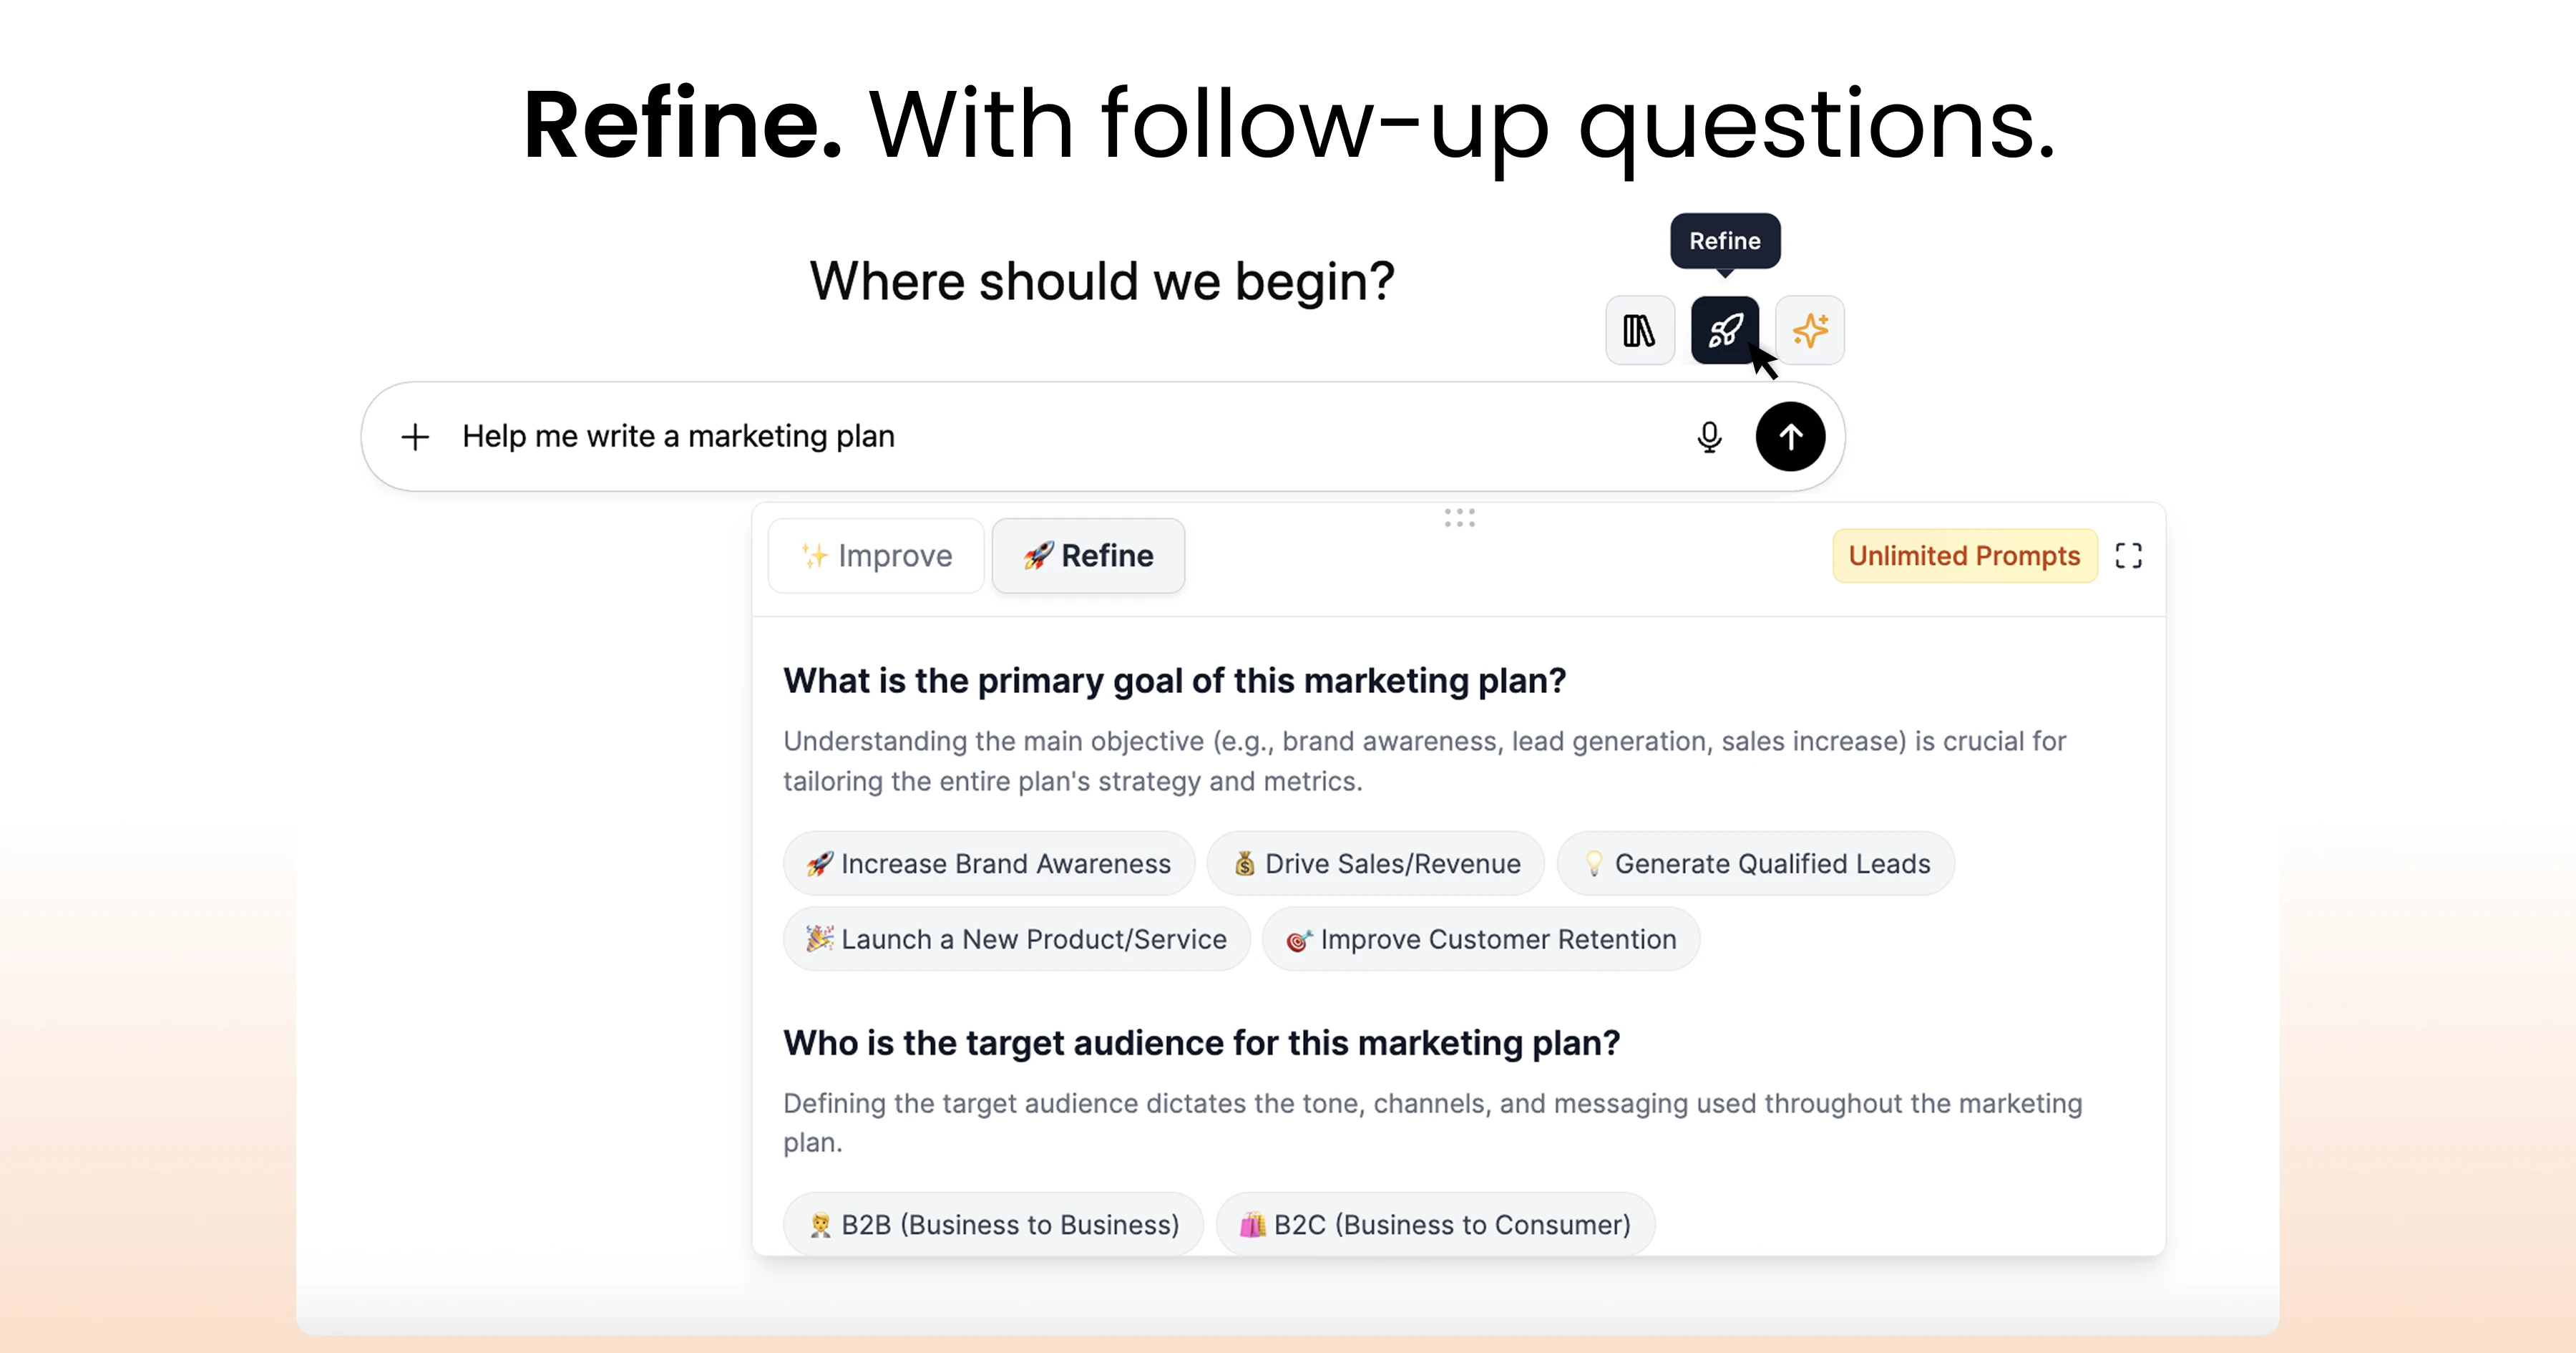Click the plus attachment icon
Screen dimensions: 2576x1353
click(415, 436)
